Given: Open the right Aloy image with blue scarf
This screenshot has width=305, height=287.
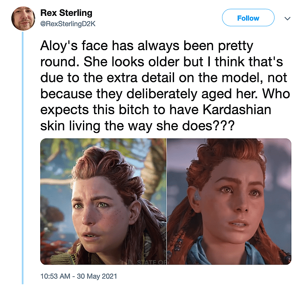Looking at the screenshot, I should [x=229, y=201].
